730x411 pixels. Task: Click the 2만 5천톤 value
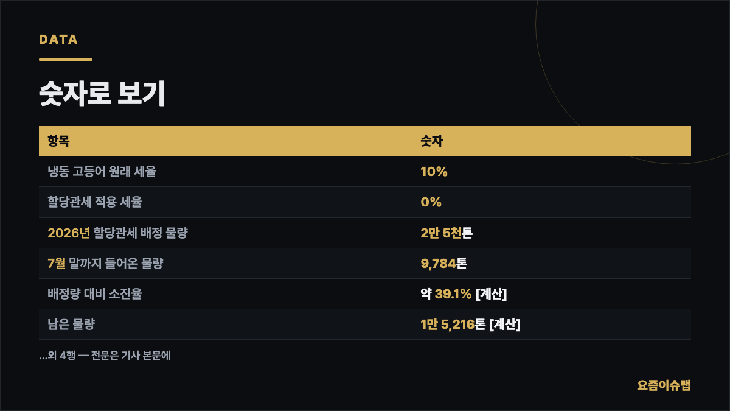pos(447,233)
